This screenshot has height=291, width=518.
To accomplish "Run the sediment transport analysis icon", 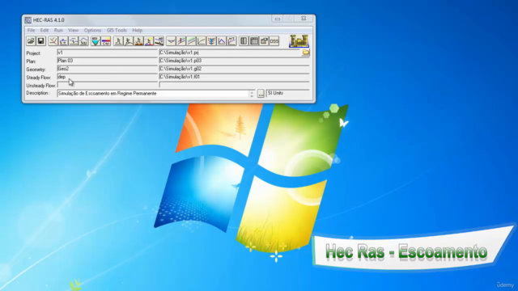I will point(138,41).
